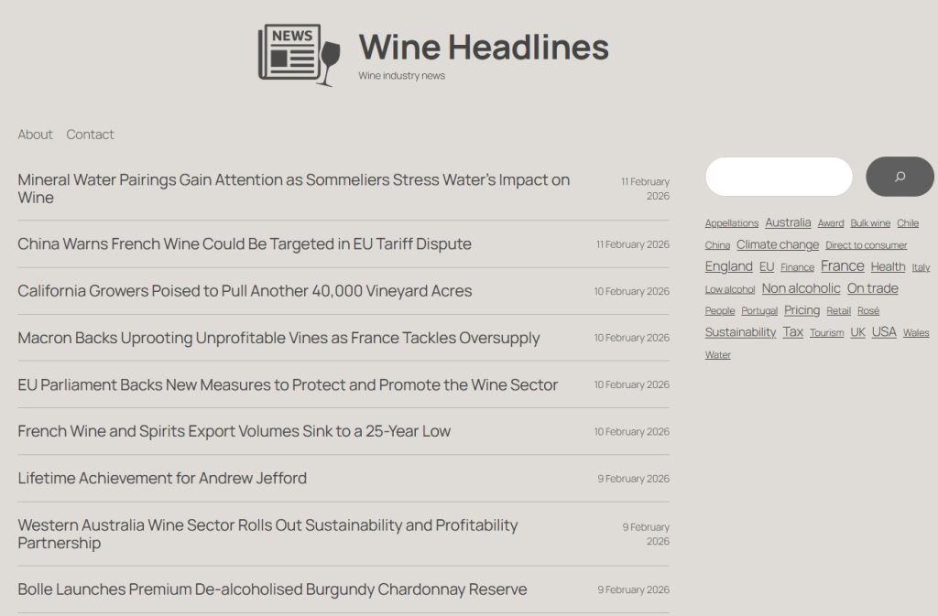Open French Wine and Spirits Export Volumes story
The image size is (938, 616).
234,431
